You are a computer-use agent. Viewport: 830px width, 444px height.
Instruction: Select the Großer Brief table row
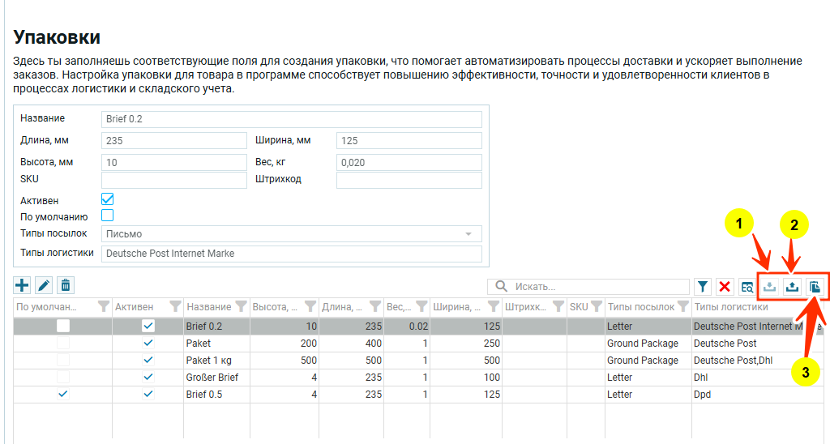[212, 377]
